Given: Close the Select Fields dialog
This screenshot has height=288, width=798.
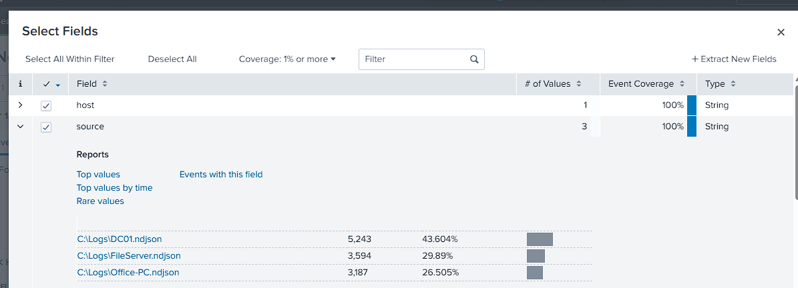Looking at the screenshot, I should 781,33.
